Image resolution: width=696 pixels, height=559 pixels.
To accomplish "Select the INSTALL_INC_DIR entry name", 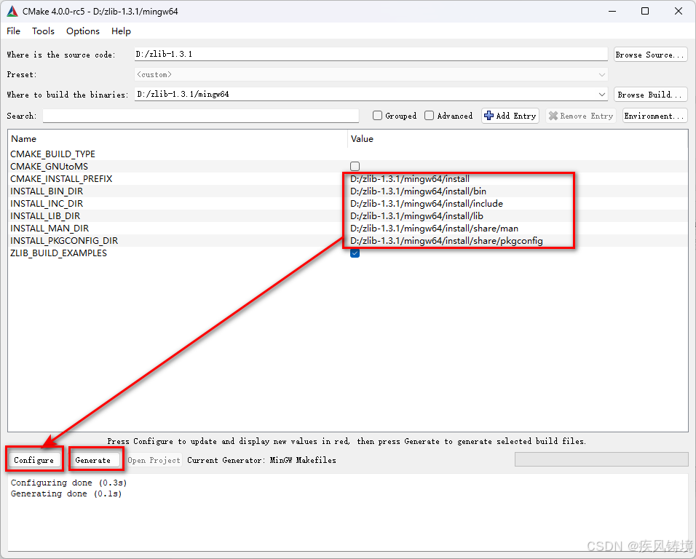I will click(47, 204).
